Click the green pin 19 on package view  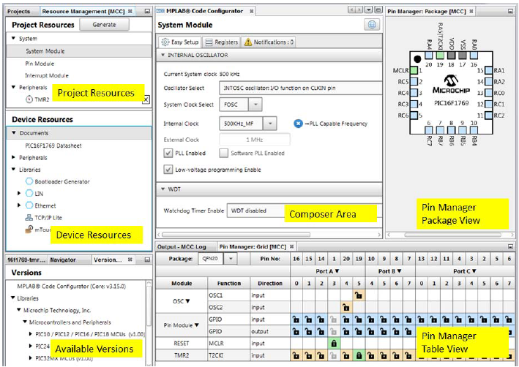tap(440, 56)
